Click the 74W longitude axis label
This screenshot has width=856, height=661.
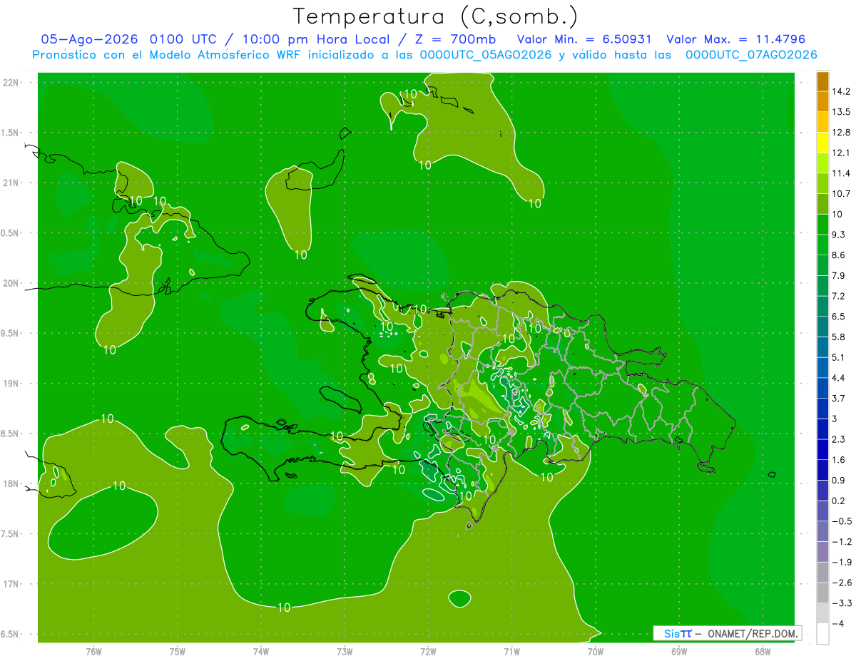(261, 652)
